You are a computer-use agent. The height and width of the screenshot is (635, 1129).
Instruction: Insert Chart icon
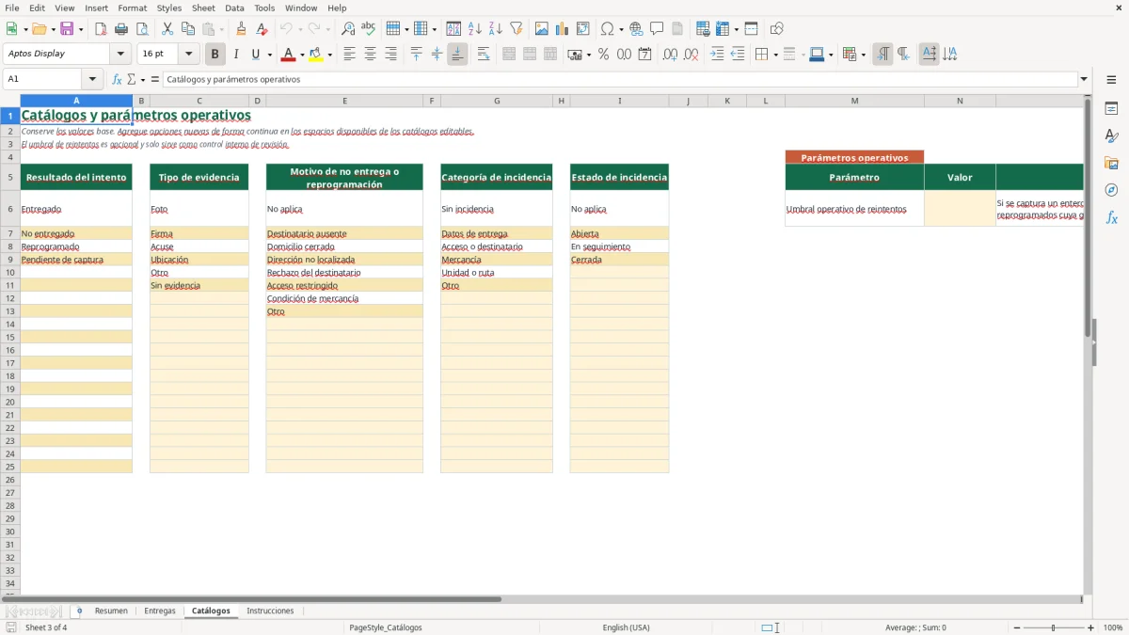563,29
